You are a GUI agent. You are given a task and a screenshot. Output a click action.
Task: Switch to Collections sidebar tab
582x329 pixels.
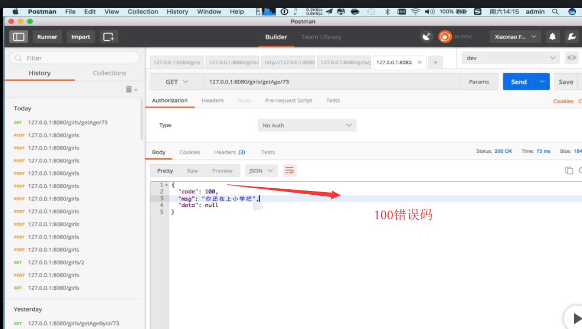(109, 73)
